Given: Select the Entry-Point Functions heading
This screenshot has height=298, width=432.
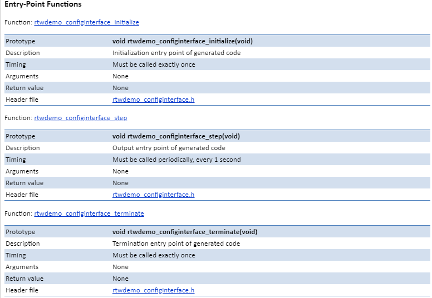Looking at the screenshot, I should (43, 4).
